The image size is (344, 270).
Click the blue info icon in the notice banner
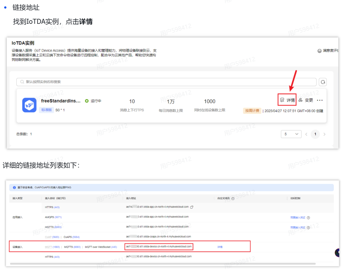tap(14, 187)
